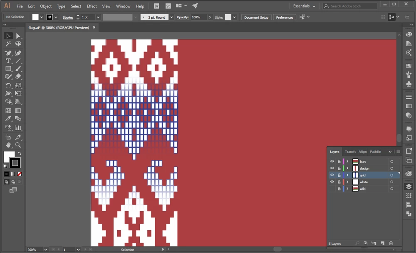Click the Preferences button

coord(285,17)
